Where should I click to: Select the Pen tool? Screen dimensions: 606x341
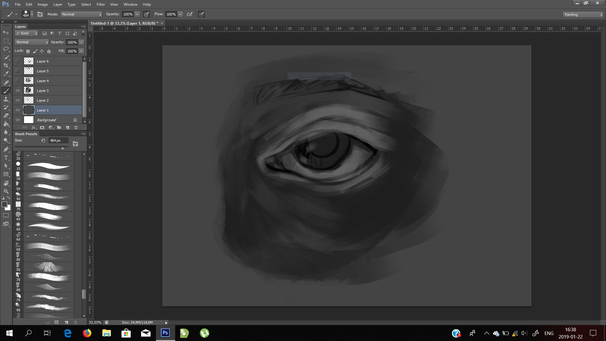[6, 149]
